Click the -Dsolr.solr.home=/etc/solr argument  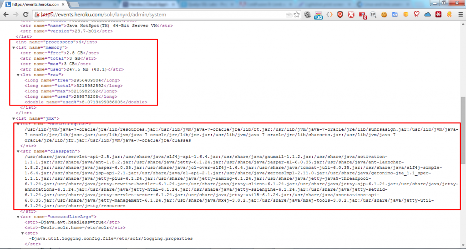(x=75, y=228)
